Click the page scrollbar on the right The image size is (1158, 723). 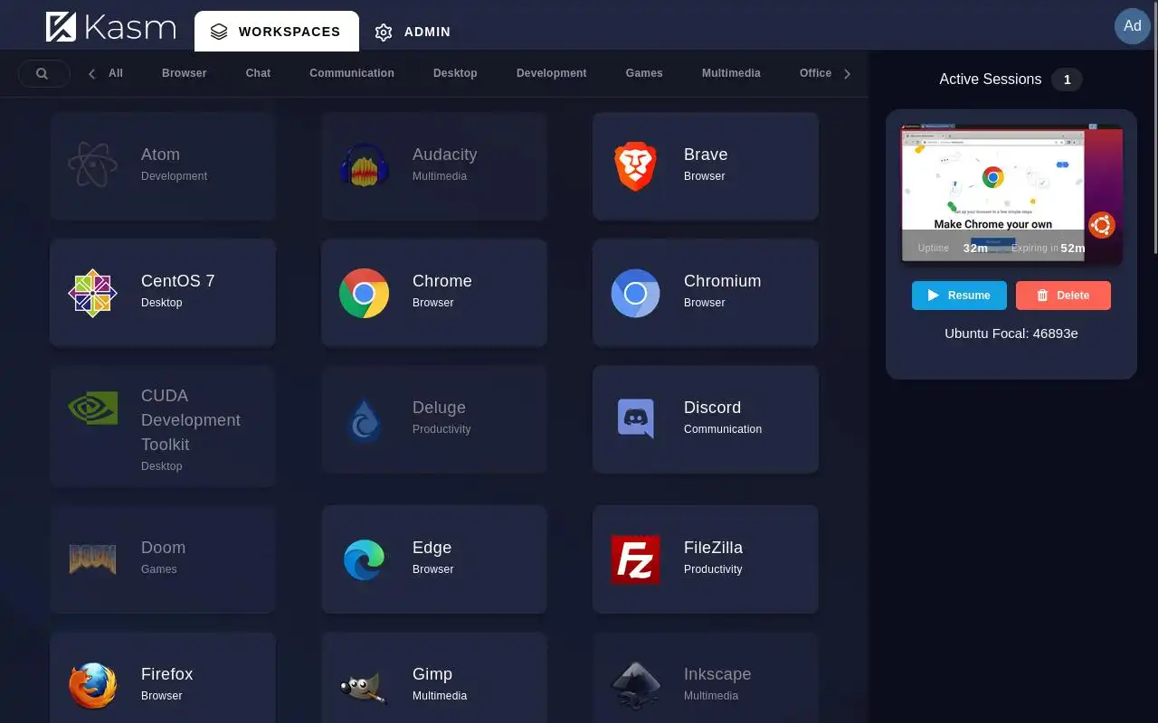click(x=1154, y=127)
